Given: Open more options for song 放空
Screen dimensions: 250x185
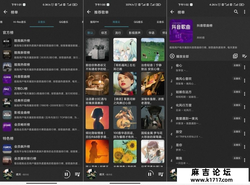Looking at the screenshot, I should pos(244,134).
